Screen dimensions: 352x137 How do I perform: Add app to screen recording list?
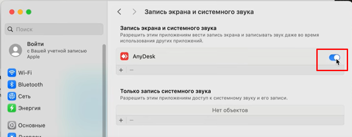pos(121,70)
